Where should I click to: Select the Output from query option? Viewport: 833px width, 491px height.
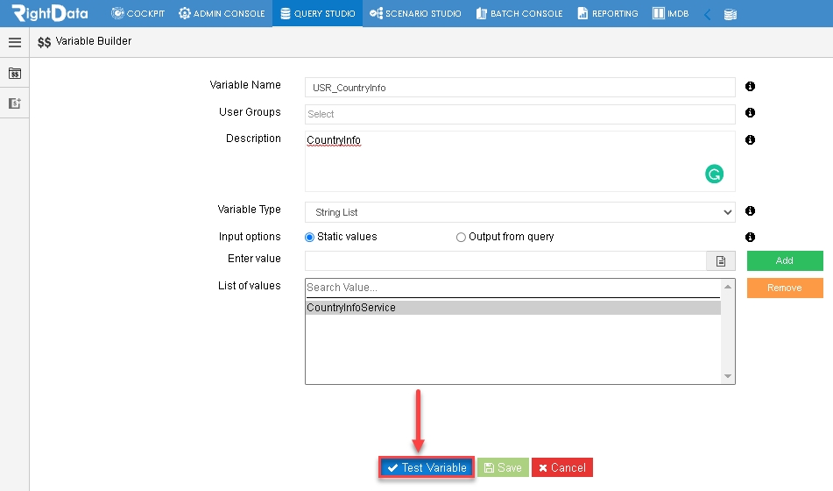pyautogui.click(x=505, y=237)
